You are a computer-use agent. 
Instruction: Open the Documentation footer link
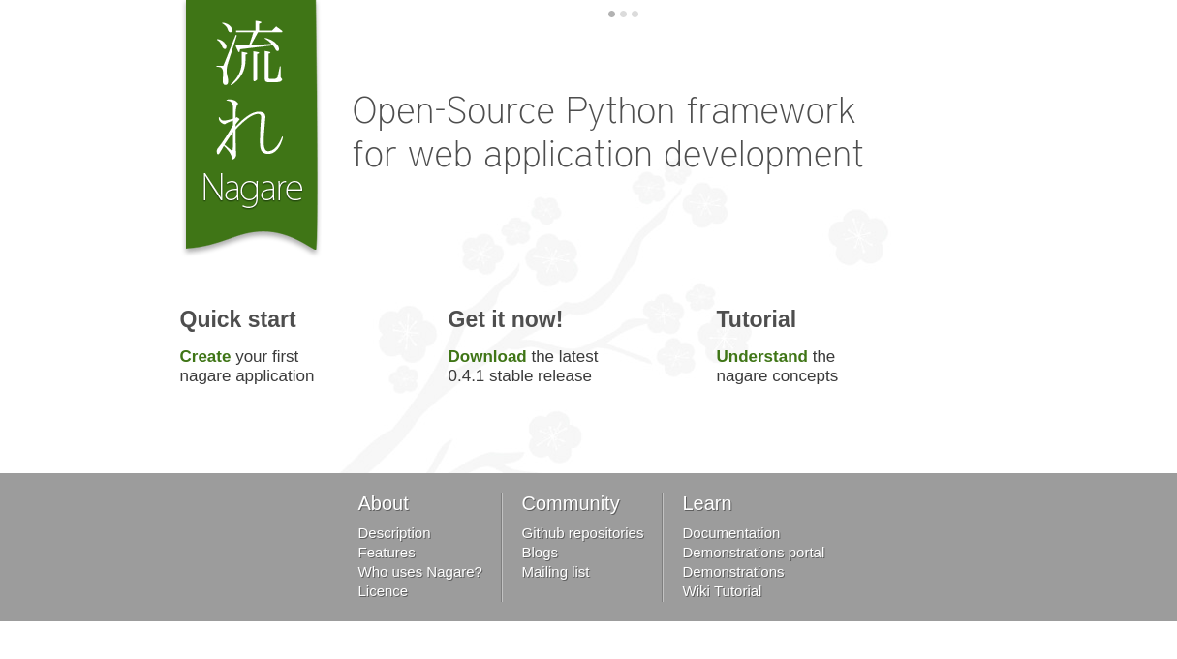tap(731, 533)
